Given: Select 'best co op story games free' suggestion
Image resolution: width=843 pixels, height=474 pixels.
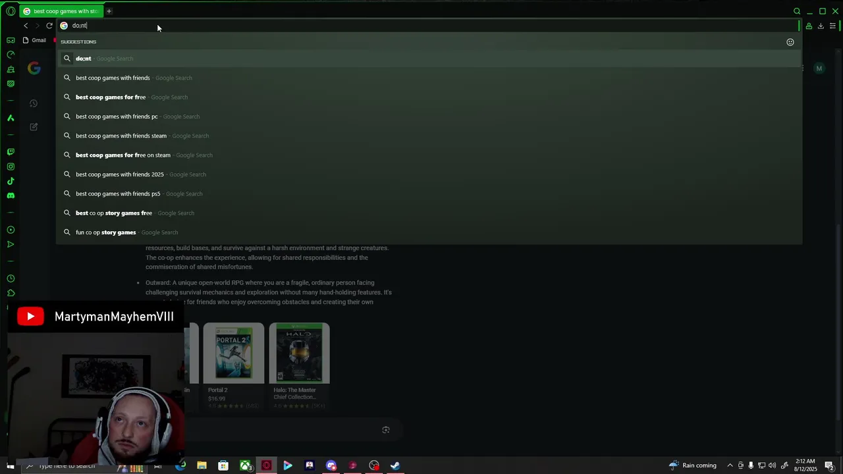Looking at the screenshot, I should 429,213.
